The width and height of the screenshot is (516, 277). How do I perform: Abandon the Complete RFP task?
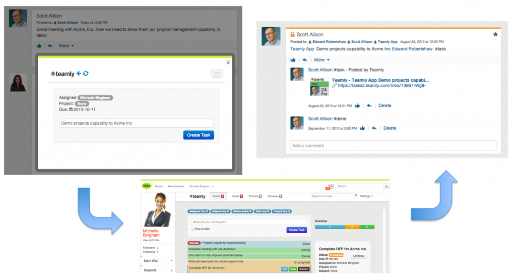coord(304,269)
